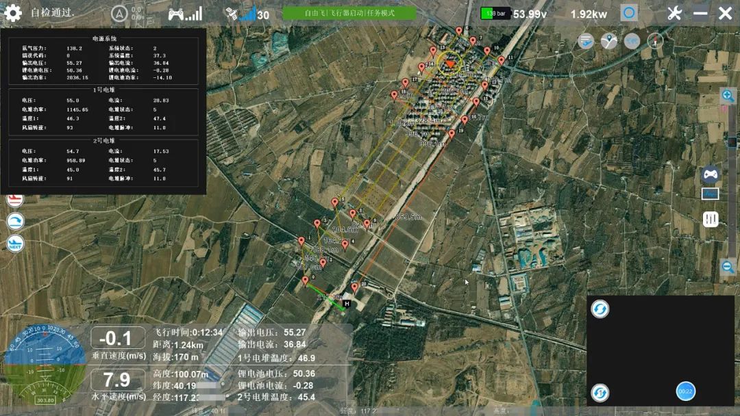The image size is (740, 416).
Task: Switch camera view with top refresh icon
Action: 600,309
